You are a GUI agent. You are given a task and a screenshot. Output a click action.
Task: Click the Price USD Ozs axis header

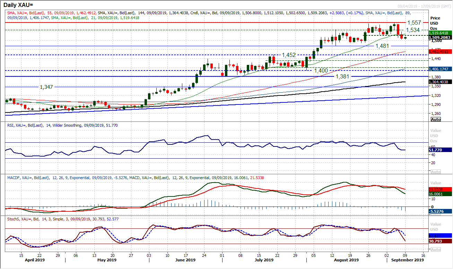(x=435, y=23)
